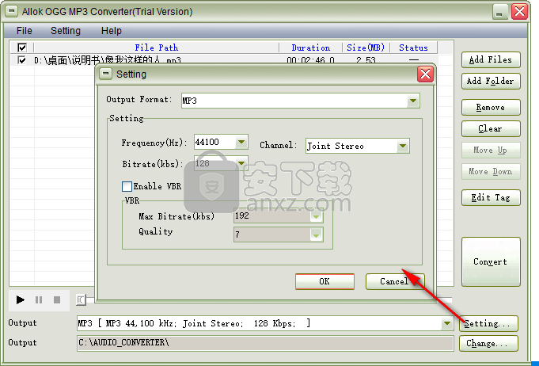Click the Clear button

(x=491, y=128)
